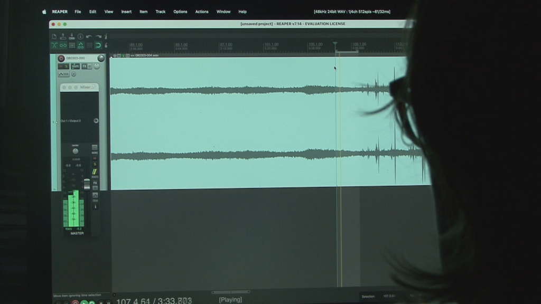Toggle item grouping link icon
The image size is (541, 304).
click(x=63, y=45)
